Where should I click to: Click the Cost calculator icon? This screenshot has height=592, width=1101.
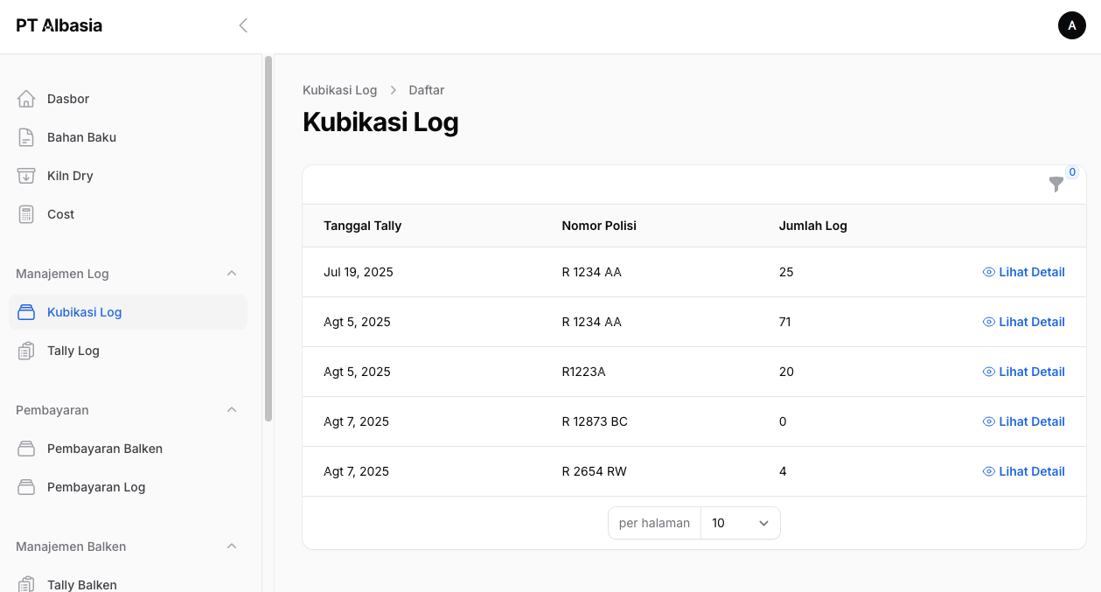[x=26, y=214]
